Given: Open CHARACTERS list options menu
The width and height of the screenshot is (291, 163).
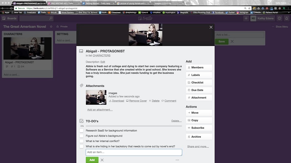Looking at the screenshot, I should coord(49,34).
